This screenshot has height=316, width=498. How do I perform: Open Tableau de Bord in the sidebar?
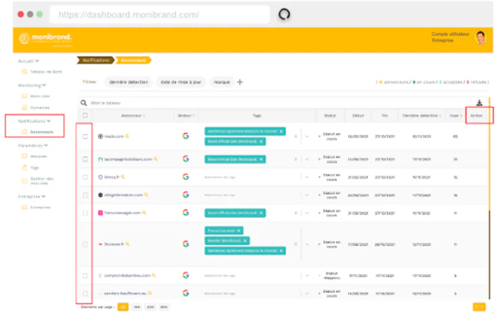[46, 72]
